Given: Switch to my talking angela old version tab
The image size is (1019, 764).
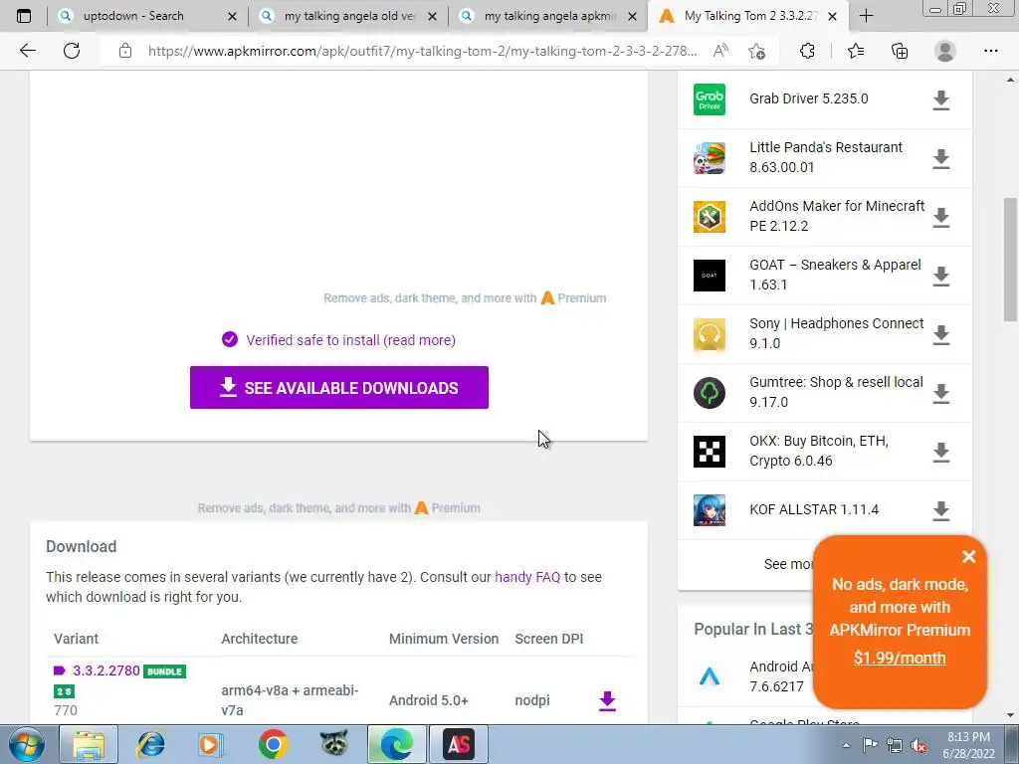Looking at the screenshot, I should tap(349, 16).
